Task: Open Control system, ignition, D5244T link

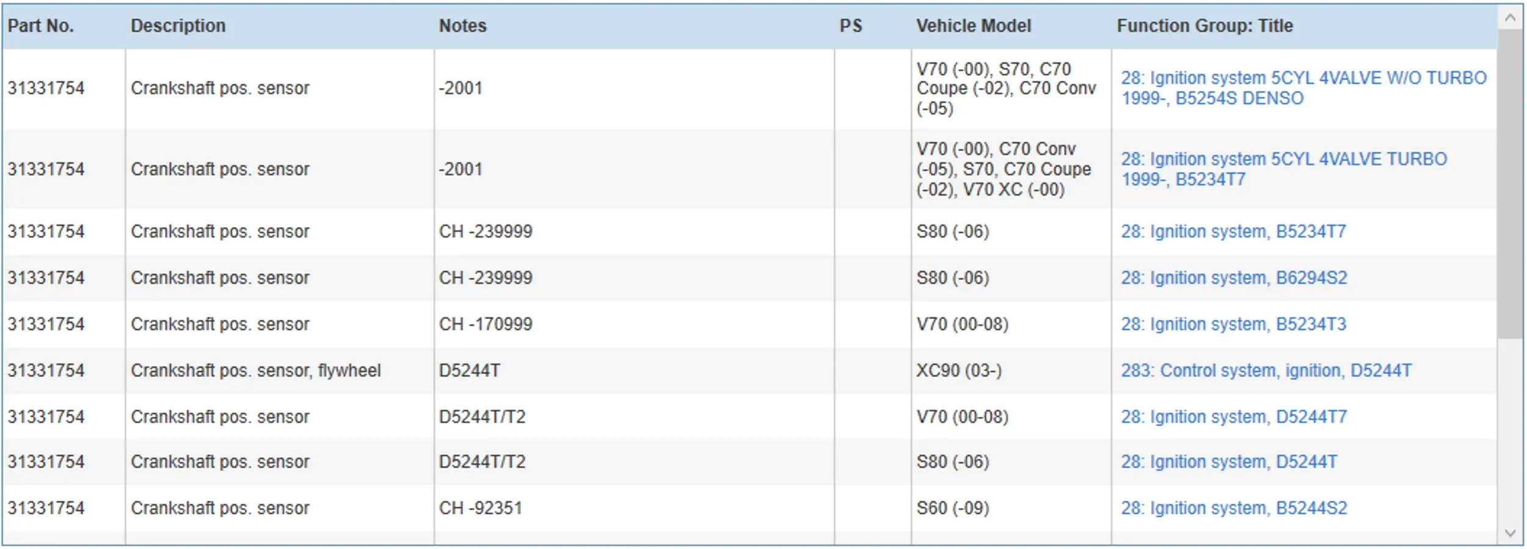Action: pos(1266,371)
